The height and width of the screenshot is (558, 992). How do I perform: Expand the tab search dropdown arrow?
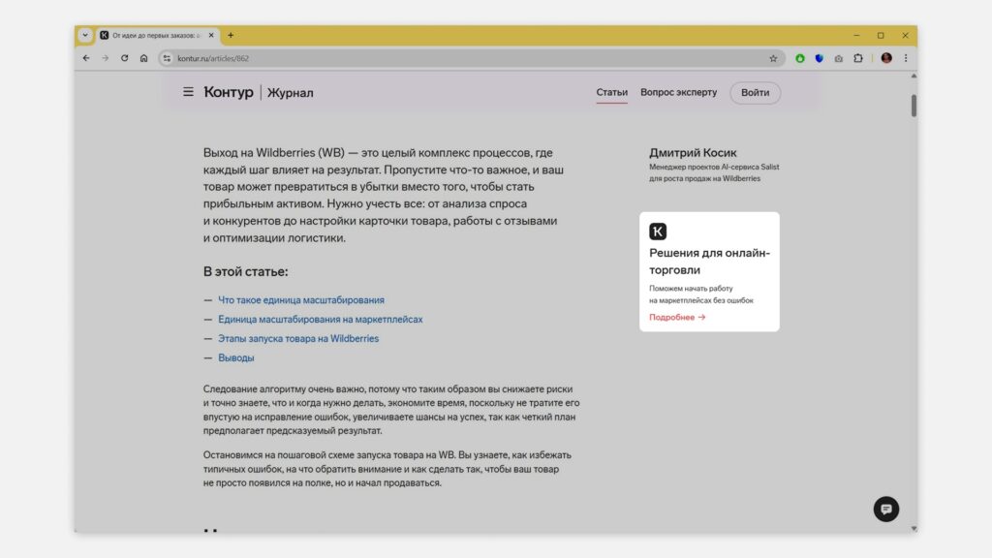(x=85, y=36)
